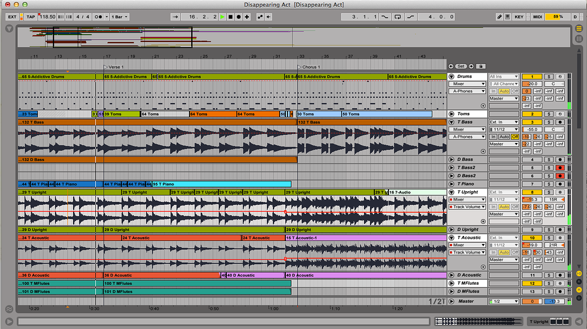Viewport: 587px width, 329px height.
Task: Enable Draw Mode pencil icon
Action: (499, 17)
